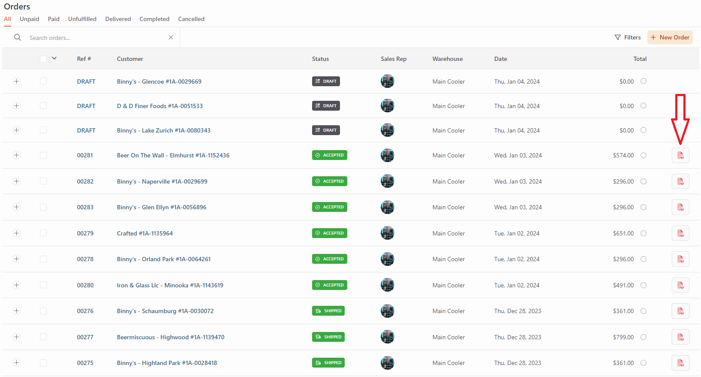Switch to the Completed tab
This screenshot has width=701, height=377.
click(x=155, y=19)
